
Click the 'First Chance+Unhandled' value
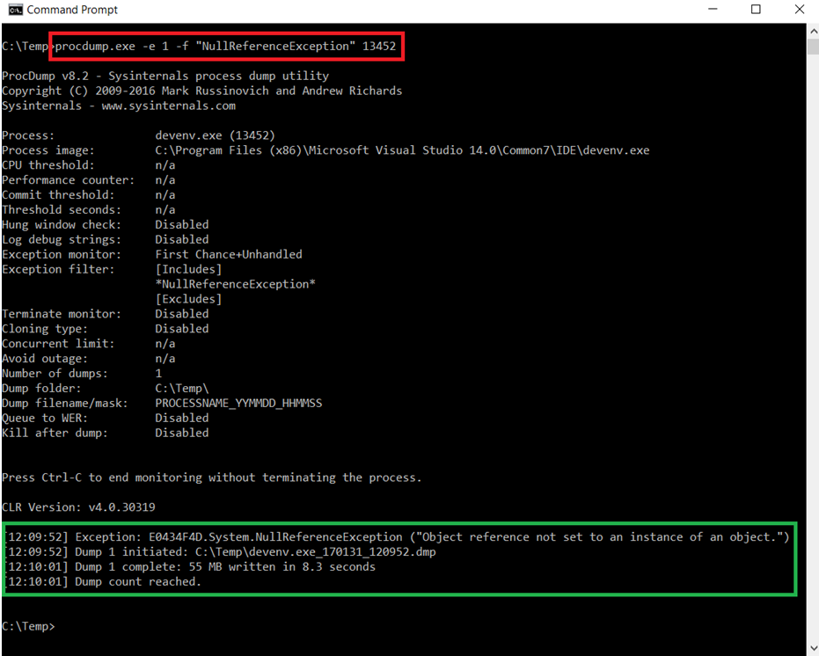pos(228,254)
